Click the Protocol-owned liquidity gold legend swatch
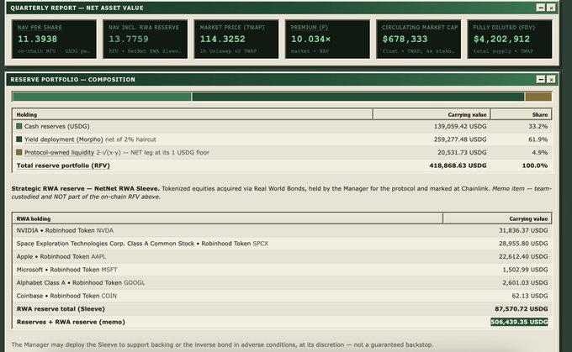The image size is (572, 352). (x=19, y=152)
